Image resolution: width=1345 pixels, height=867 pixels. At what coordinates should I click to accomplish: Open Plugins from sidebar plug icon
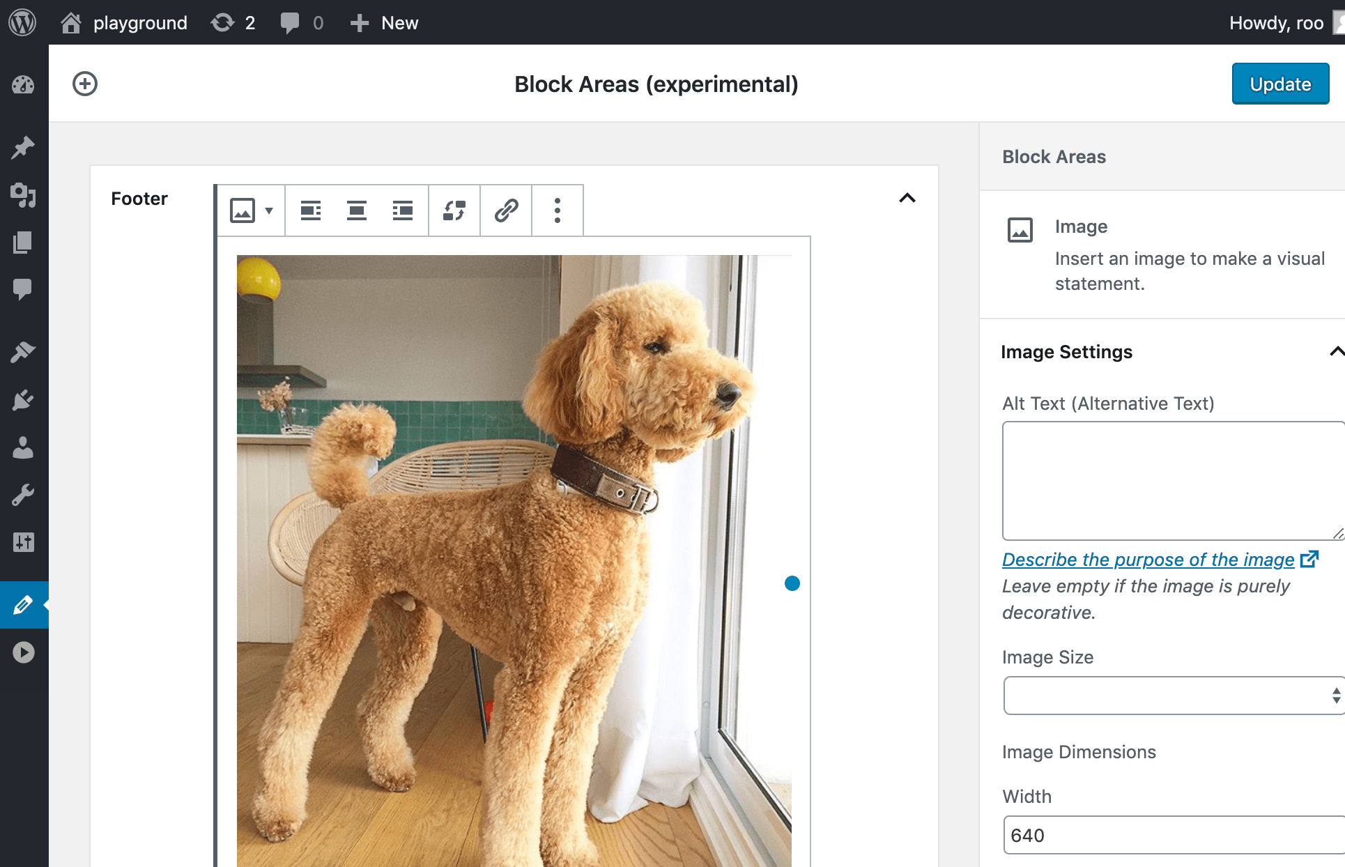tap(23, 400)
